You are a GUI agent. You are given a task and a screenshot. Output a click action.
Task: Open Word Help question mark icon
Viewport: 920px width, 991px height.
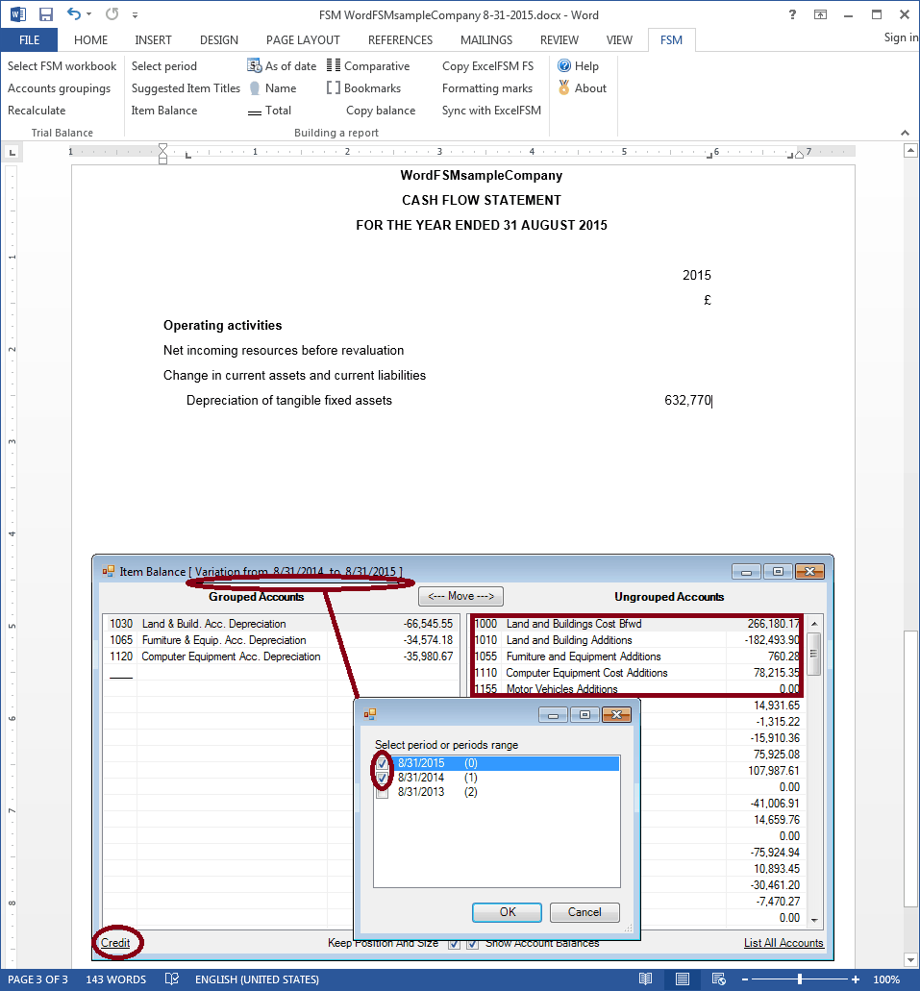coord(792,13)
